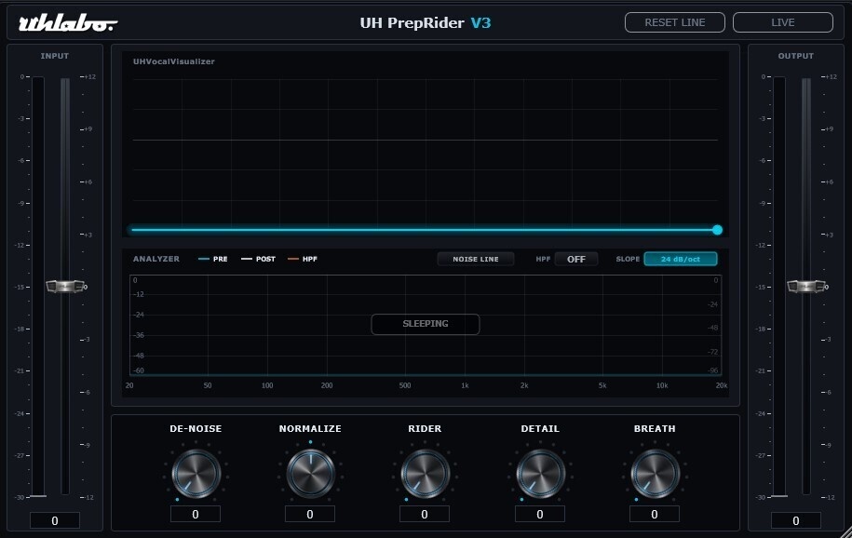Toggle the HPF OFF switch

pos(576,259)
